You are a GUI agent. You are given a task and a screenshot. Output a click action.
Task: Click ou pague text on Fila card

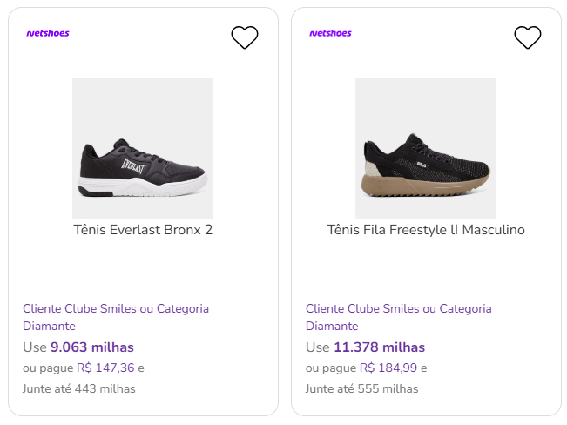[330, 368]
